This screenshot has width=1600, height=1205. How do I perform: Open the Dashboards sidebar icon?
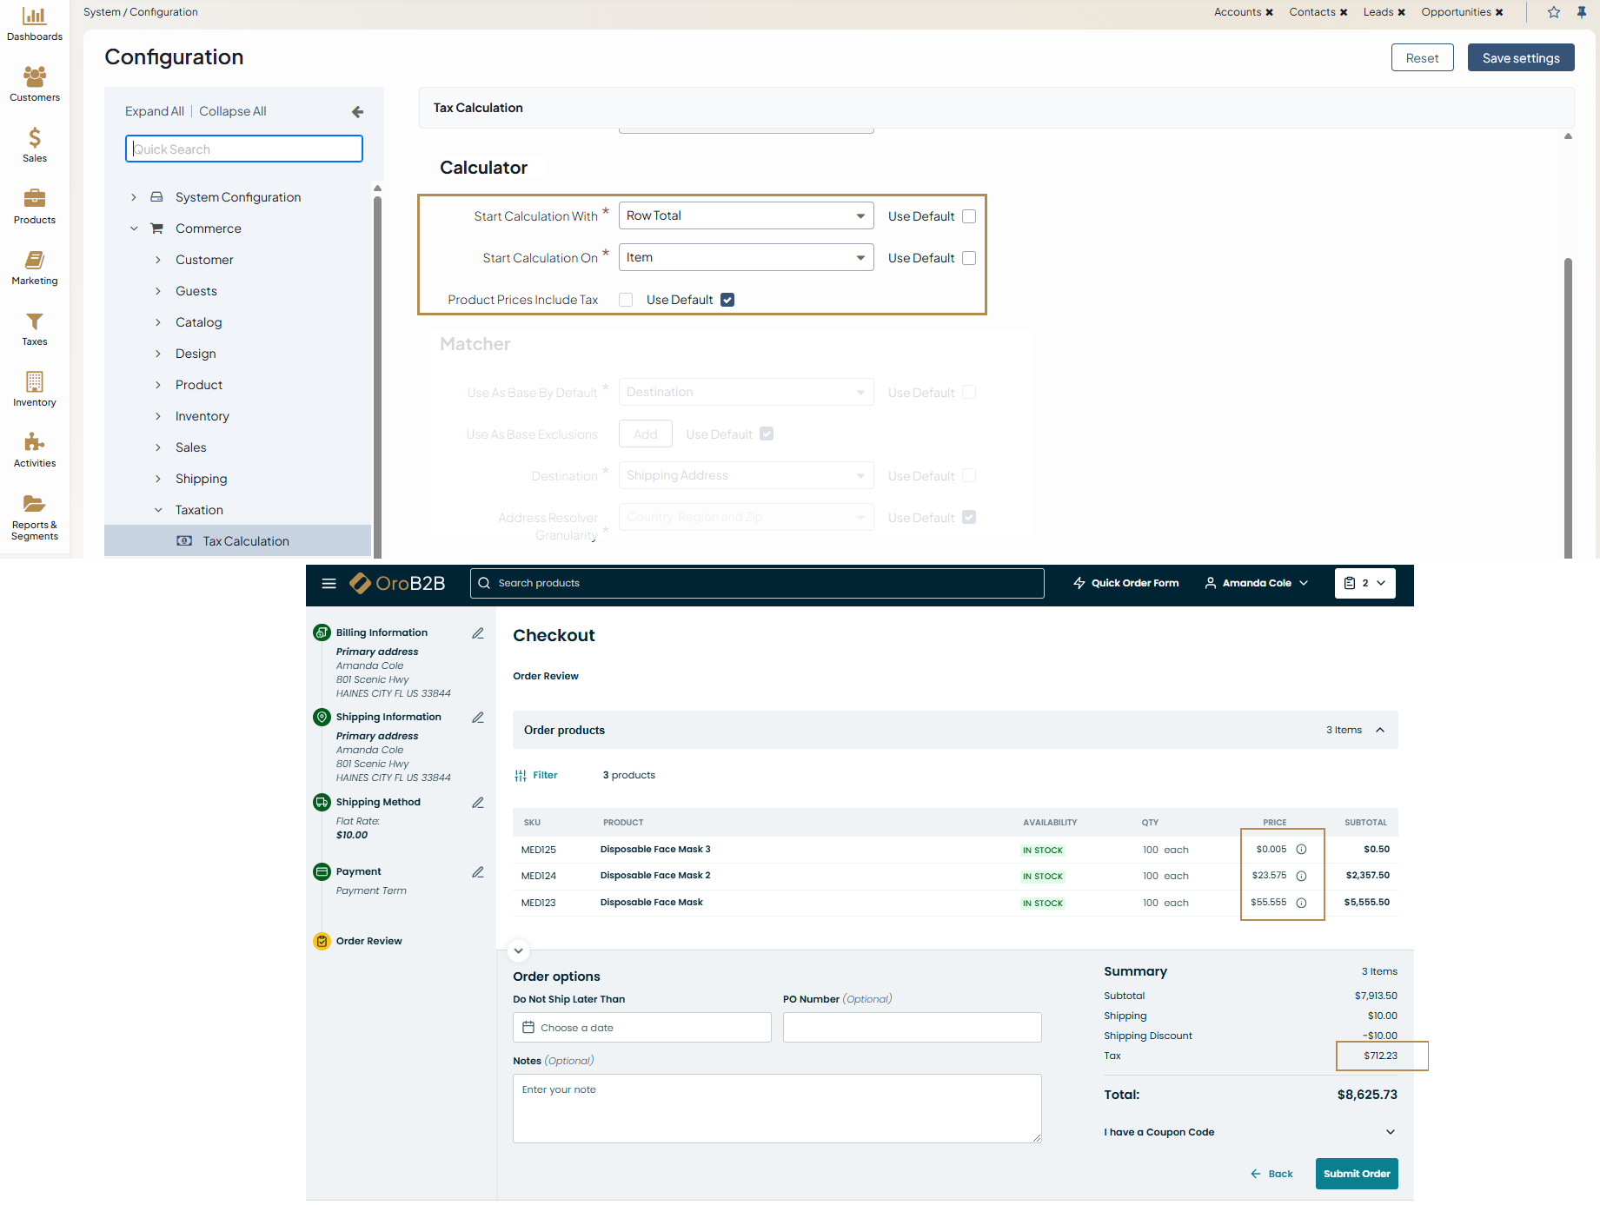(34, 17)
